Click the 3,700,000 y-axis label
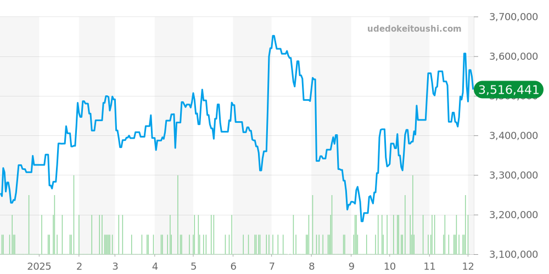Screen dimensions: 549x274 (x=513, y=17)
